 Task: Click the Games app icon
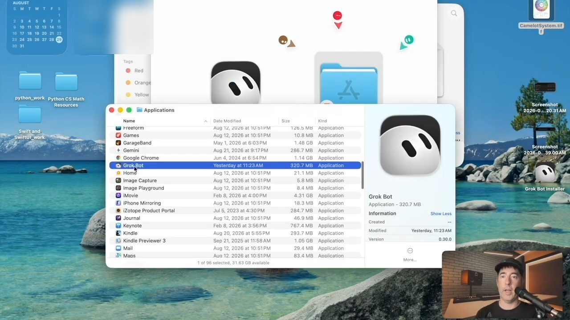(x=118, y=135)
